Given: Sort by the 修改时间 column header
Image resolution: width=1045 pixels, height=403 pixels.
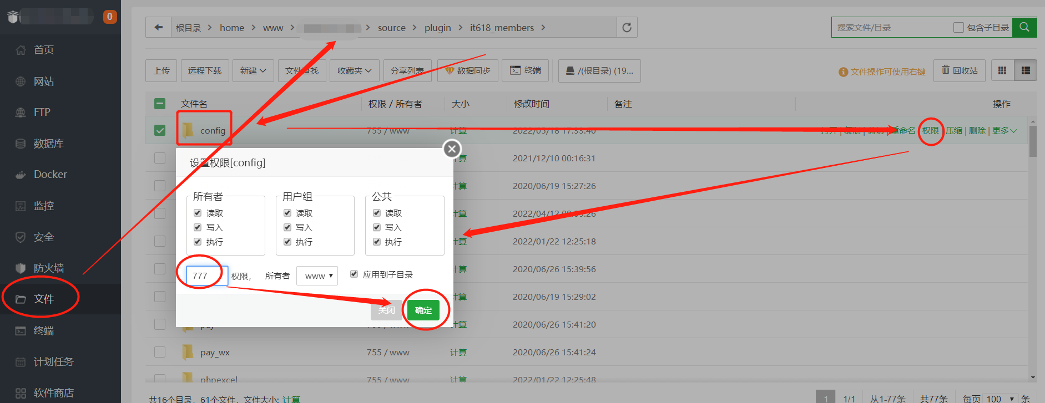Looking at the screenshot, I should [x=531, y=104].
